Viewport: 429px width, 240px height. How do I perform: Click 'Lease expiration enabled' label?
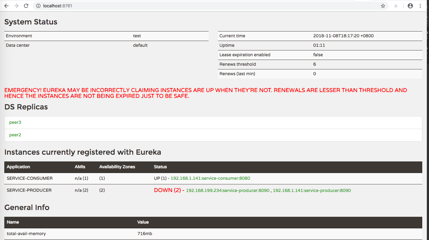click(245, 55)
